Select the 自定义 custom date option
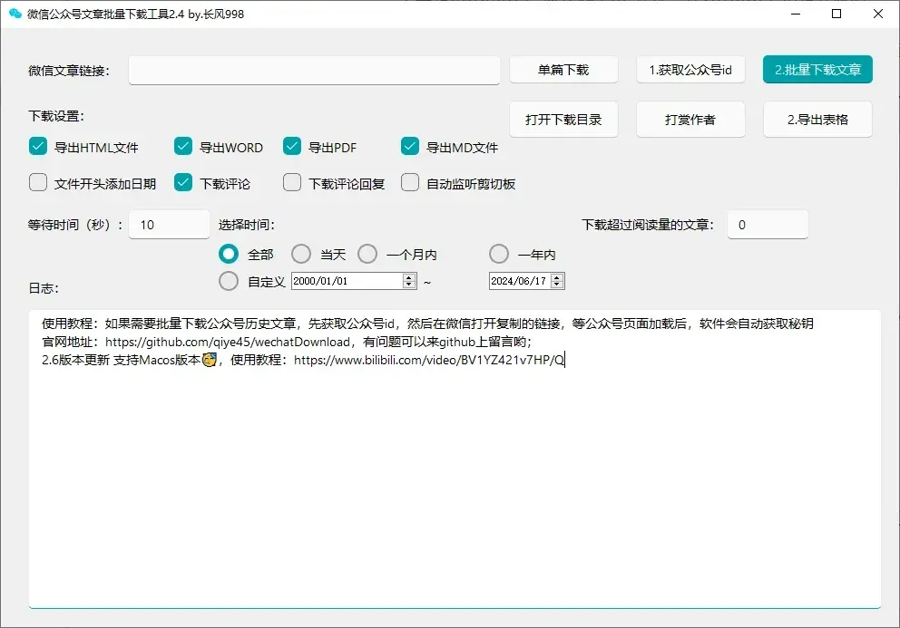 click(228, 281)
